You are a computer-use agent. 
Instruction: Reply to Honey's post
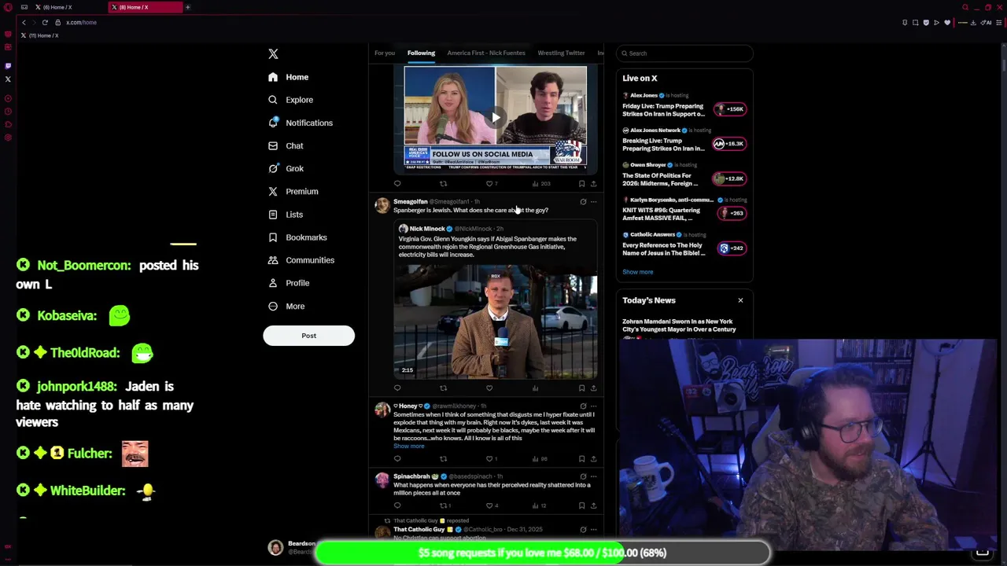pos(397,459)
